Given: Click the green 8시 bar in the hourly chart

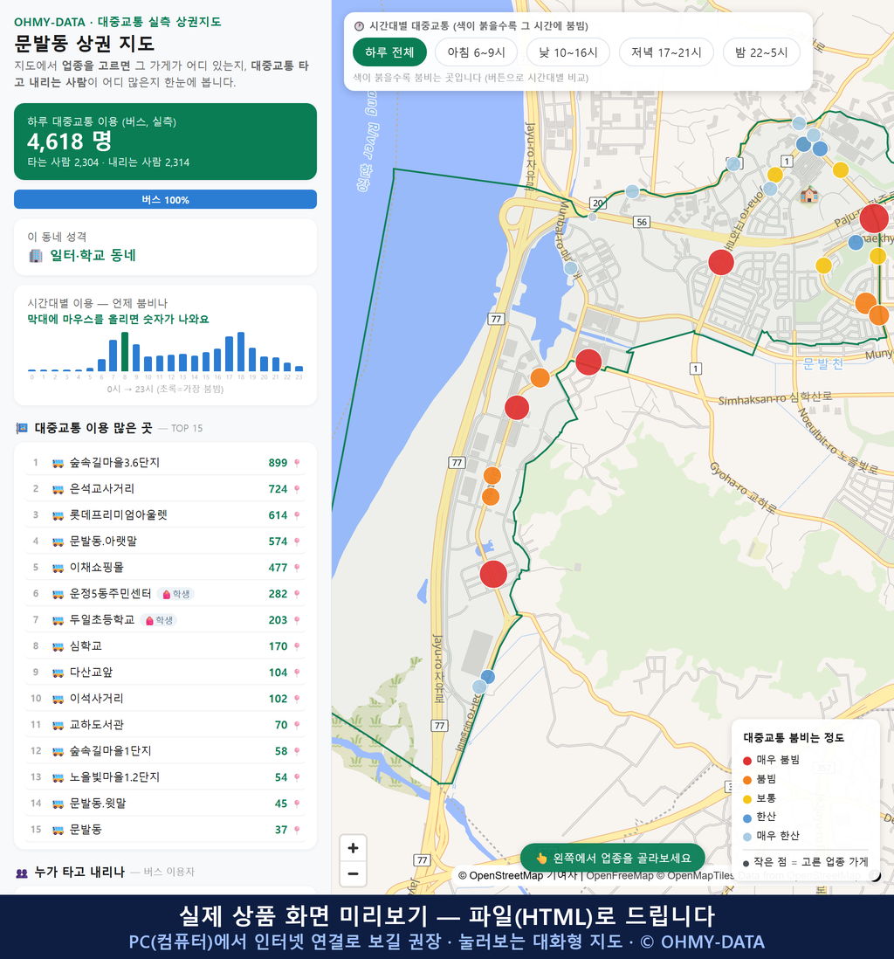Looking at the screenshot, I should click(125, 352).
